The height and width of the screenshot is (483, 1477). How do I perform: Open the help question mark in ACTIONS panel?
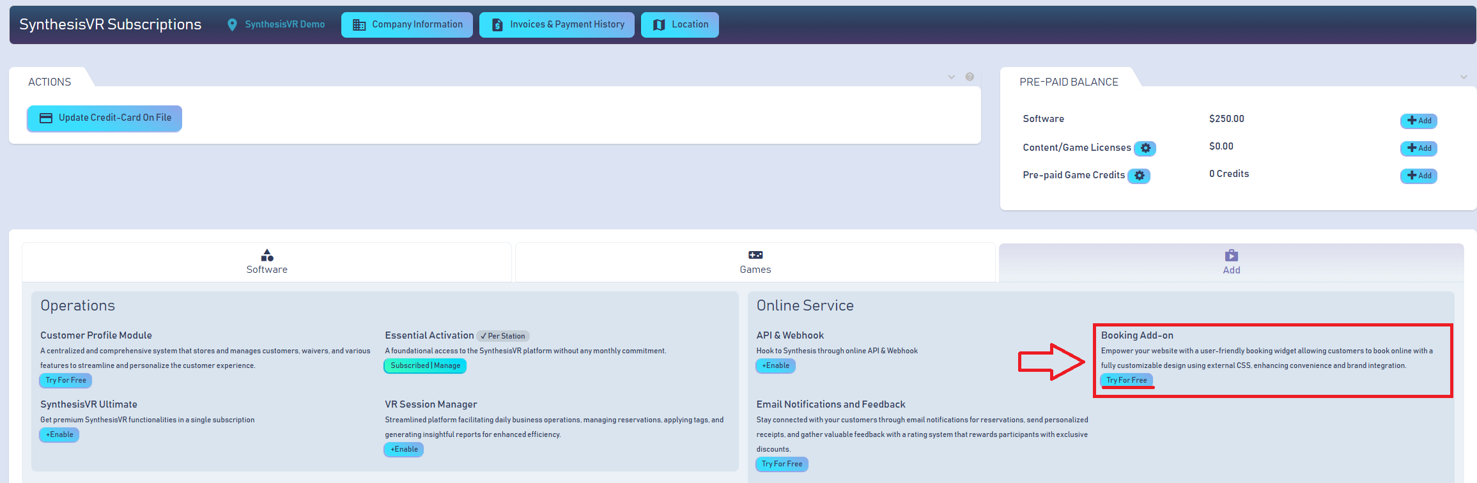(x=970, y=77)
